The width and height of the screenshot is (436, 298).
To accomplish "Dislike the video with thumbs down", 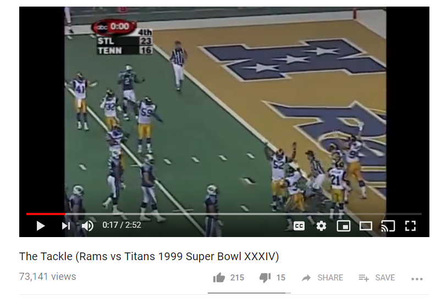I will click(265, 278).
